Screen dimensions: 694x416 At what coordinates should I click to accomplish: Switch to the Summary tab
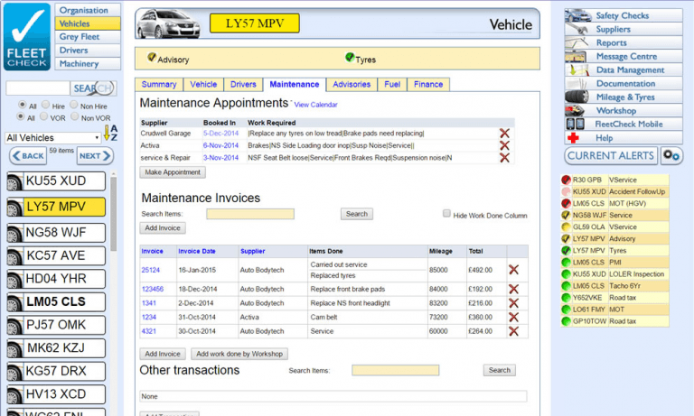pyautogui.click(x=159, y=85)
